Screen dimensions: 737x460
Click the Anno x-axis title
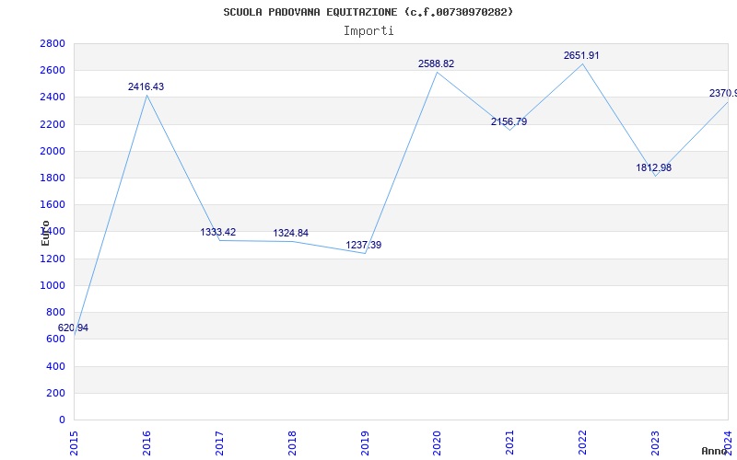point(714,451)
